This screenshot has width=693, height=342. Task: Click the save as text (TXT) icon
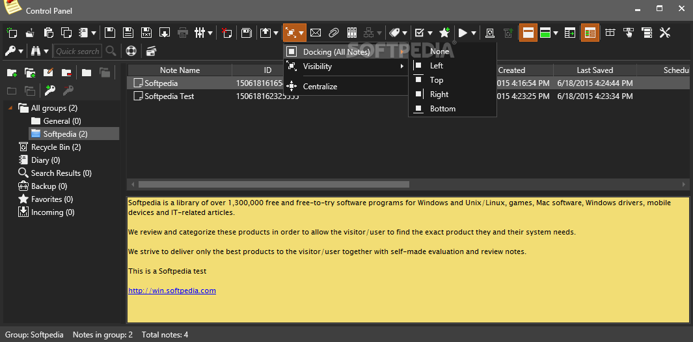click(x=146, y=33)
